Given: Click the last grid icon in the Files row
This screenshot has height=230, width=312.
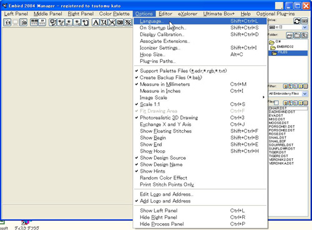Looking at the screenshot, I should (306, 103).
